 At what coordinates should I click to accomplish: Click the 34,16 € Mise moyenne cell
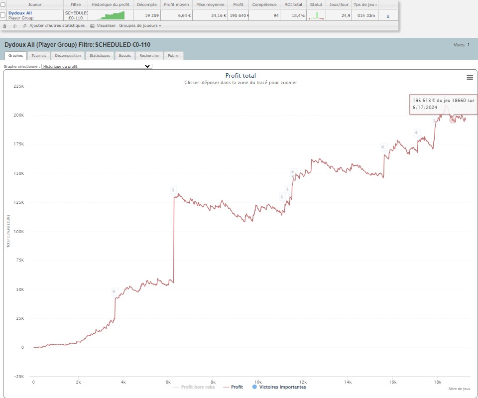click(210, 15)
